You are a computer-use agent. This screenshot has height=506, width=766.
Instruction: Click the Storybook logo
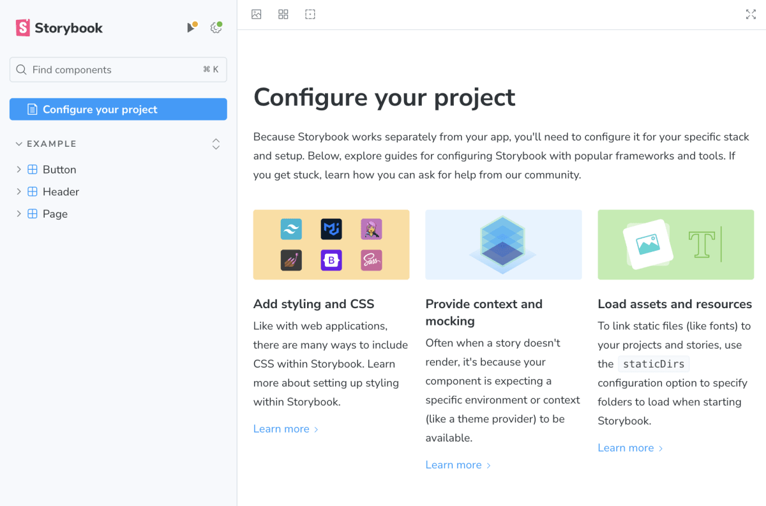(x=59, y=27)
